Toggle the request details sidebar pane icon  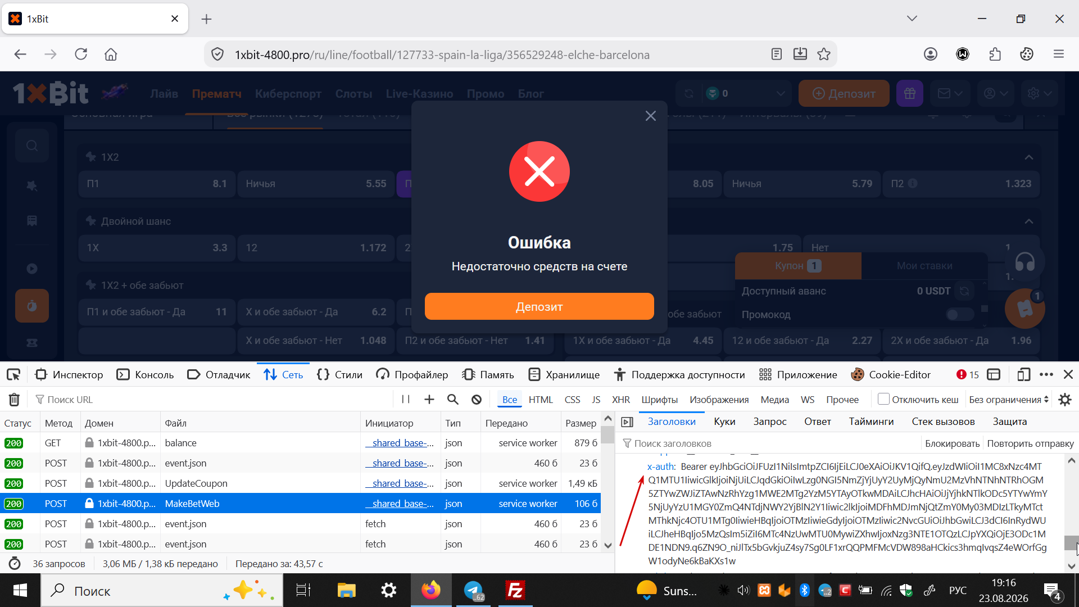pos(627,422)
